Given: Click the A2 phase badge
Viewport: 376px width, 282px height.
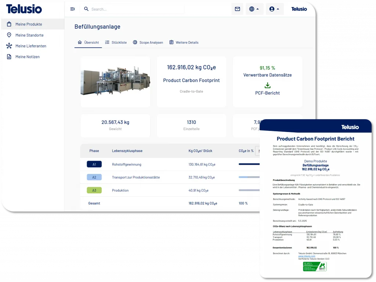Looking at the screenshot, I should (94, 177).
